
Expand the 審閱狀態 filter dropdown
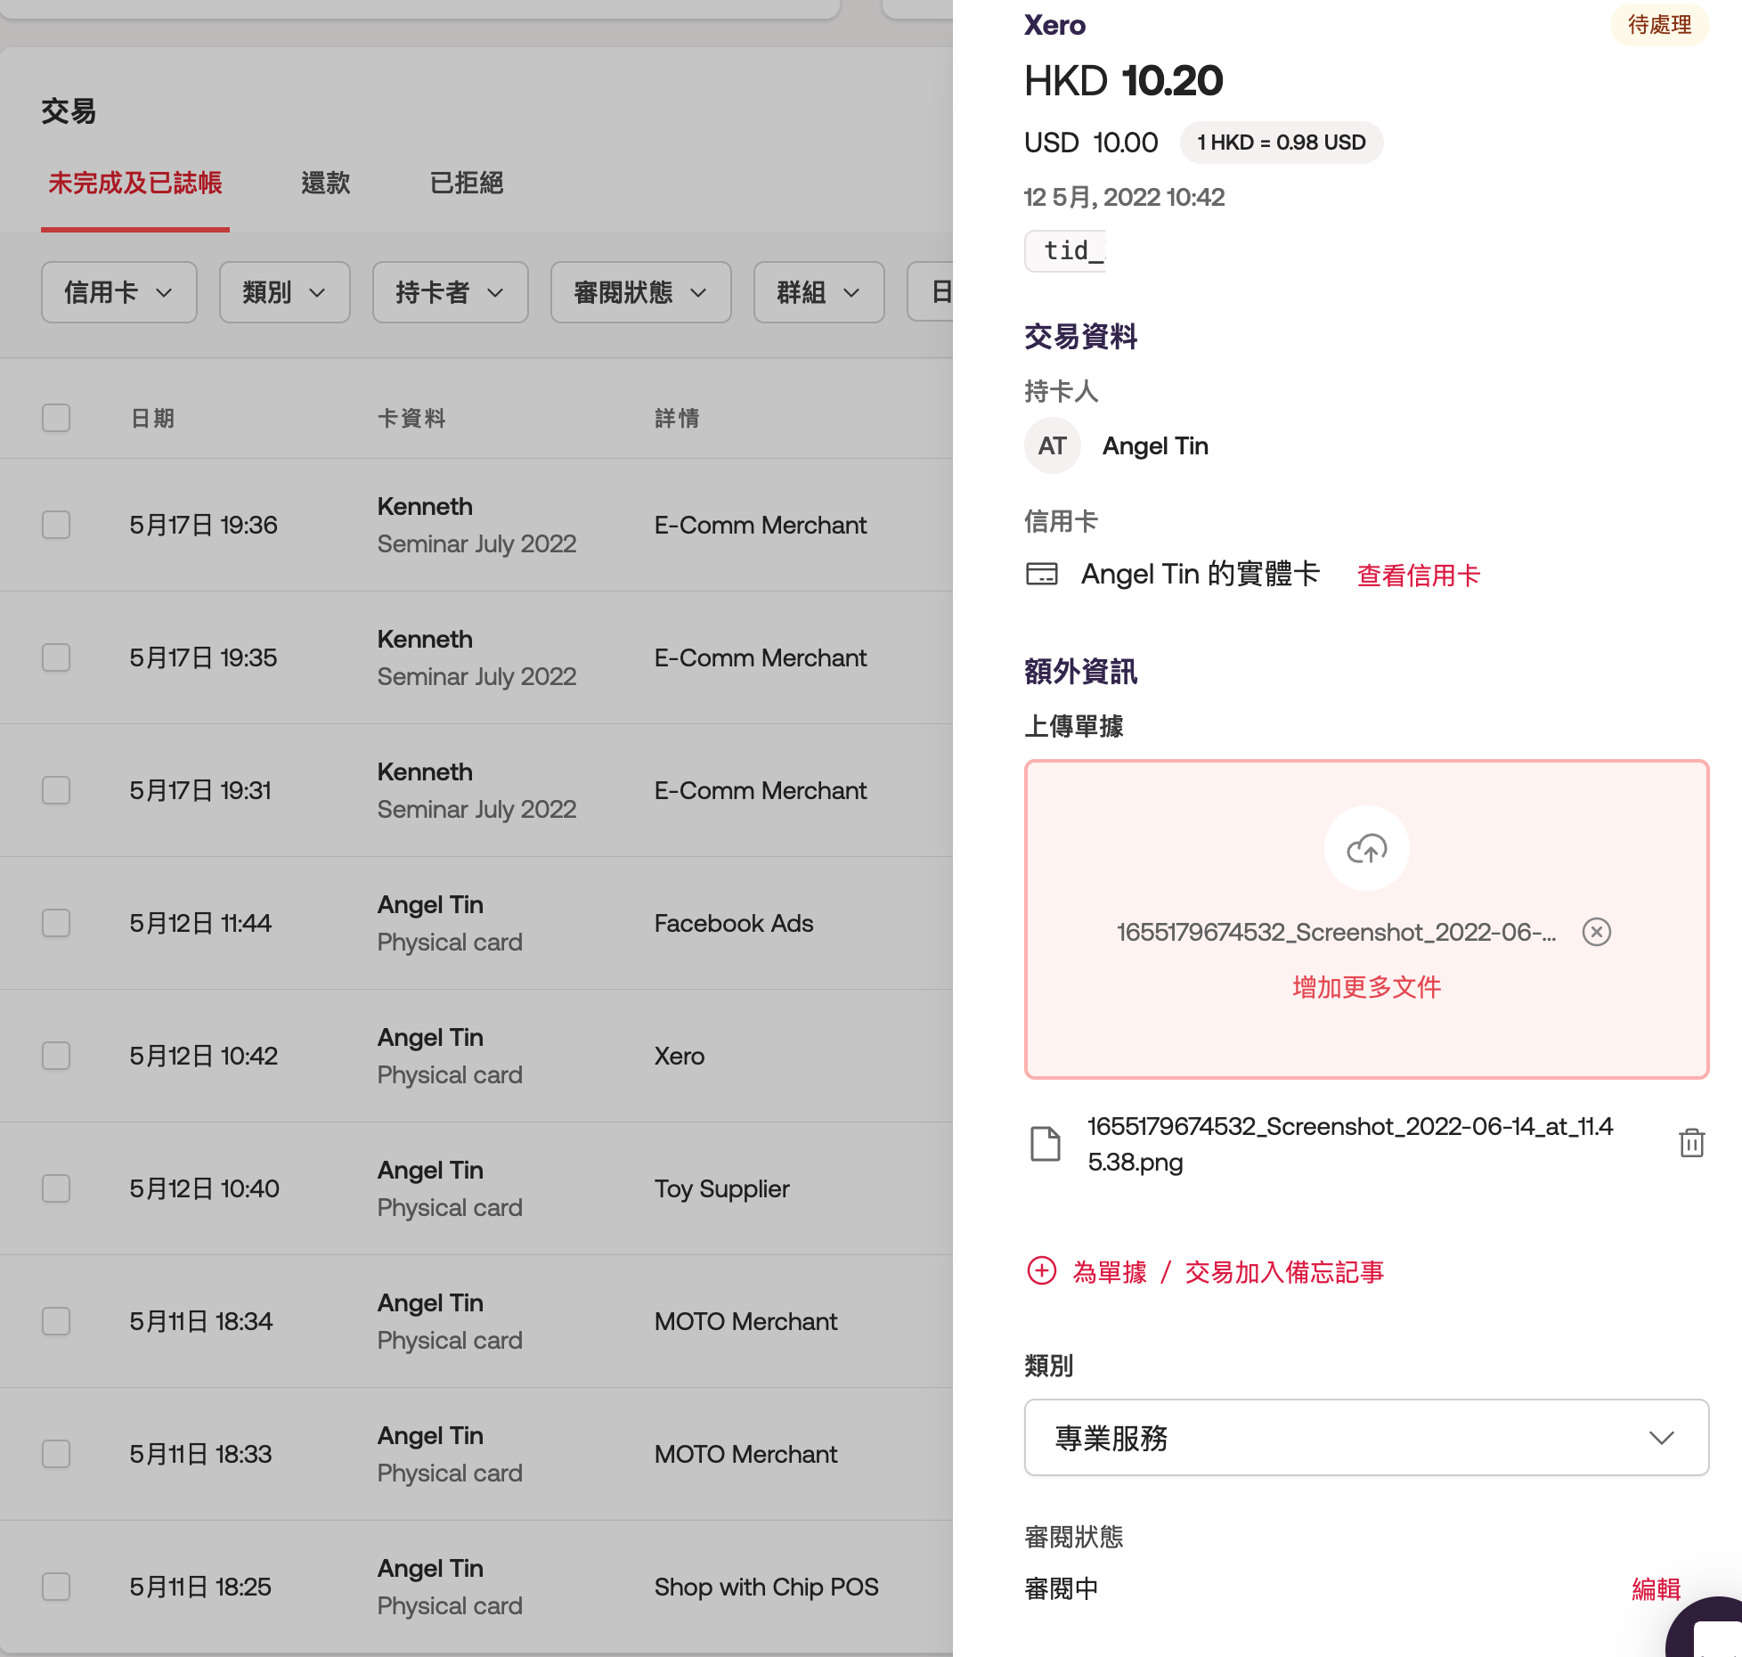[x=640, y=292]
